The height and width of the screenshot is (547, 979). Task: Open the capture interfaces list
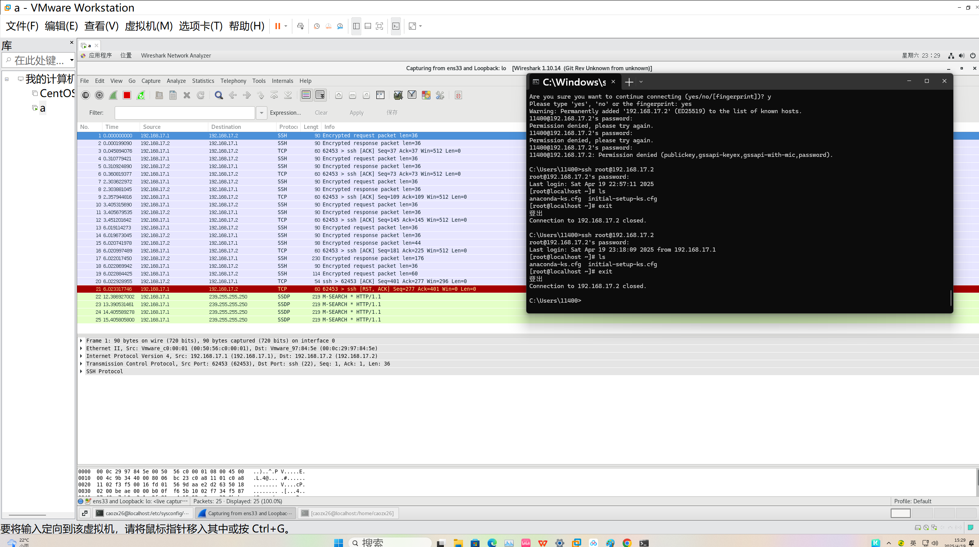coord(86,95)
